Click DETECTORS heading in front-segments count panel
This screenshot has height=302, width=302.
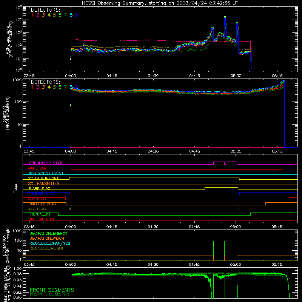click(x=46, y=10)
